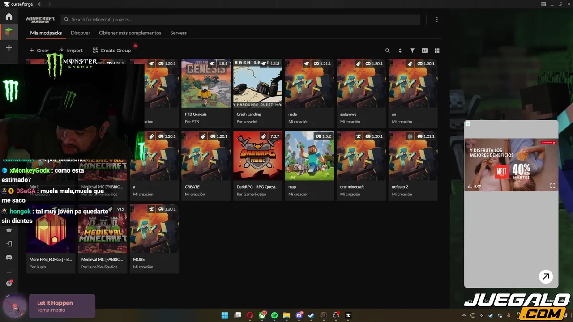
Task: Open the crown premium icon in sidebar
Action: [9, 229]
